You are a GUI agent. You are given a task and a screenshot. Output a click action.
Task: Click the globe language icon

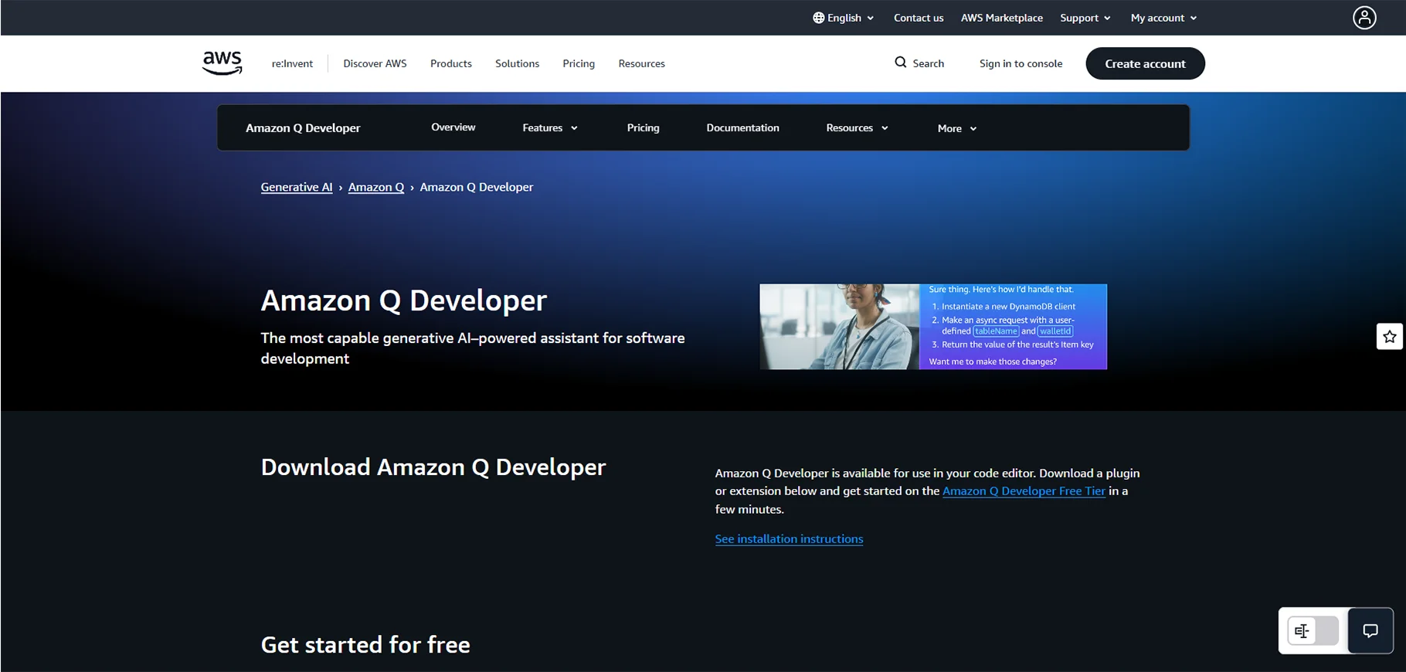click(x=819, y=18)
